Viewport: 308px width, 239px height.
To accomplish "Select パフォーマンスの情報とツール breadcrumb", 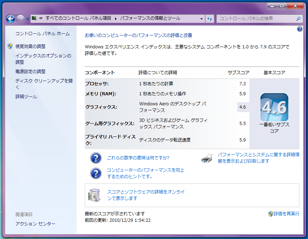I will (150, 18).
